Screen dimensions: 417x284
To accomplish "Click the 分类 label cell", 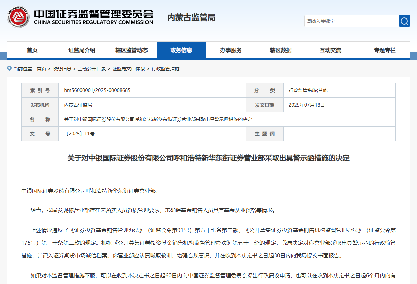I will [x=264, y=90].
